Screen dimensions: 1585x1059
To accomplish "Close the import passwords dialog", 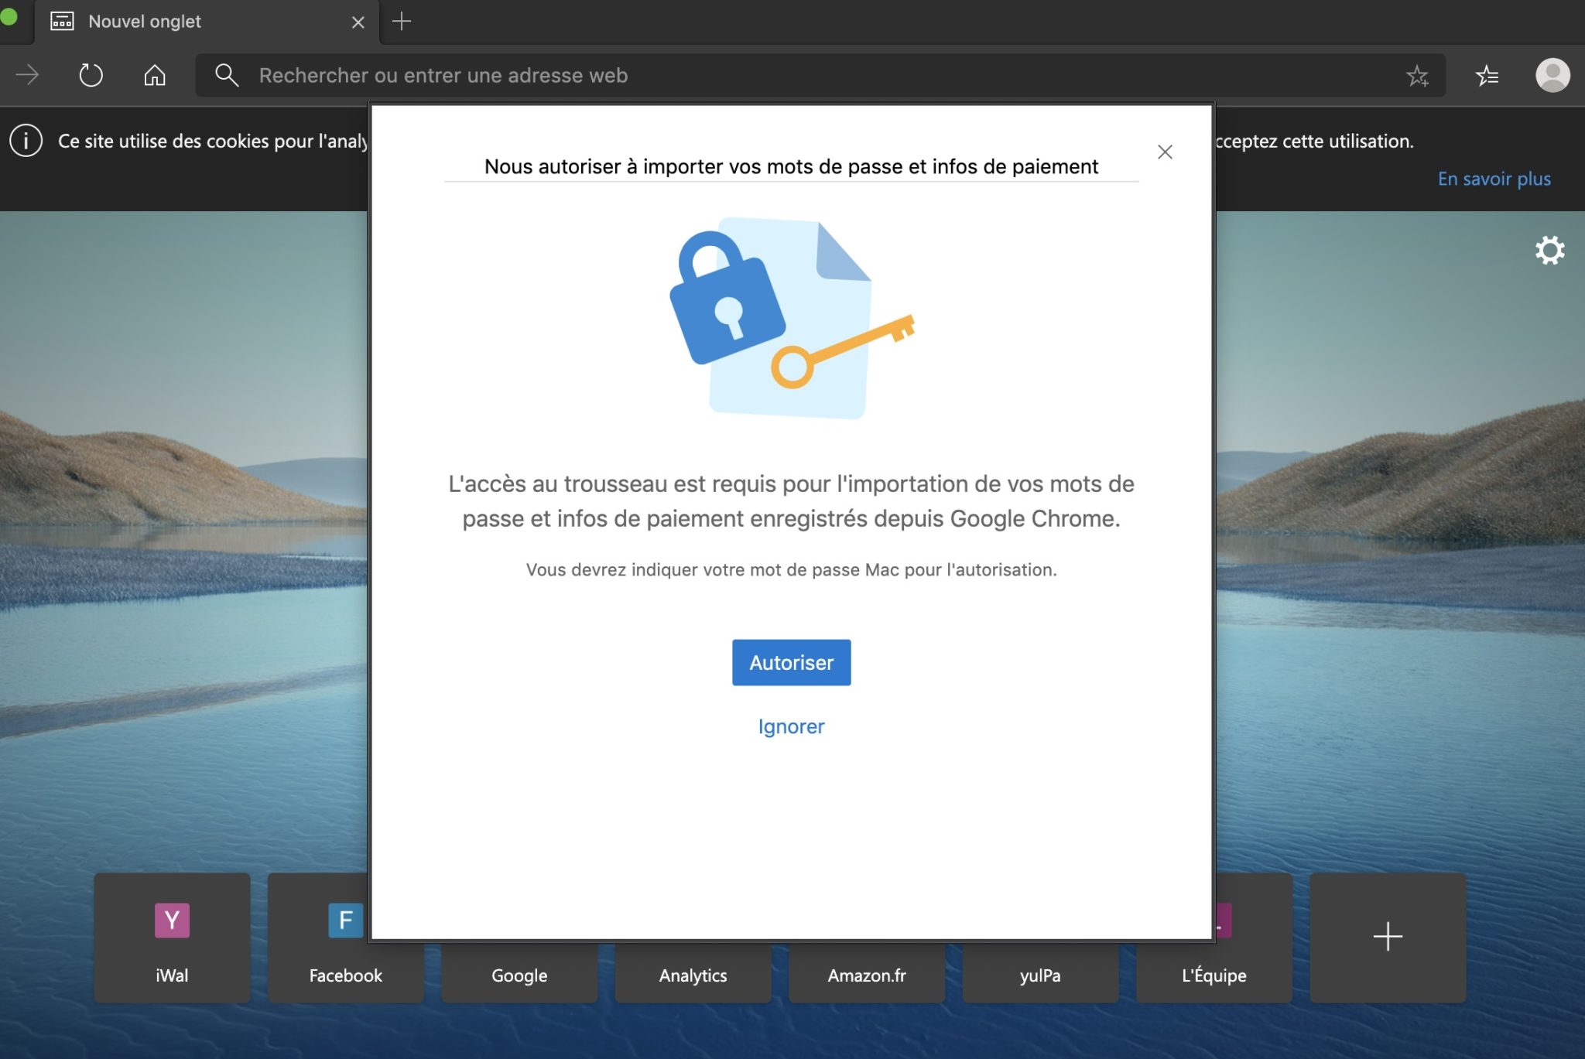I will [x=1164, y=152].
